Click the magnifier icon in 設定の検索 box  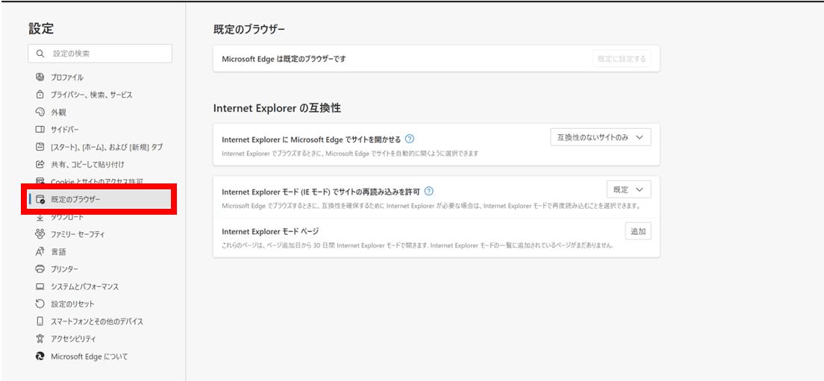coord(40,54)
